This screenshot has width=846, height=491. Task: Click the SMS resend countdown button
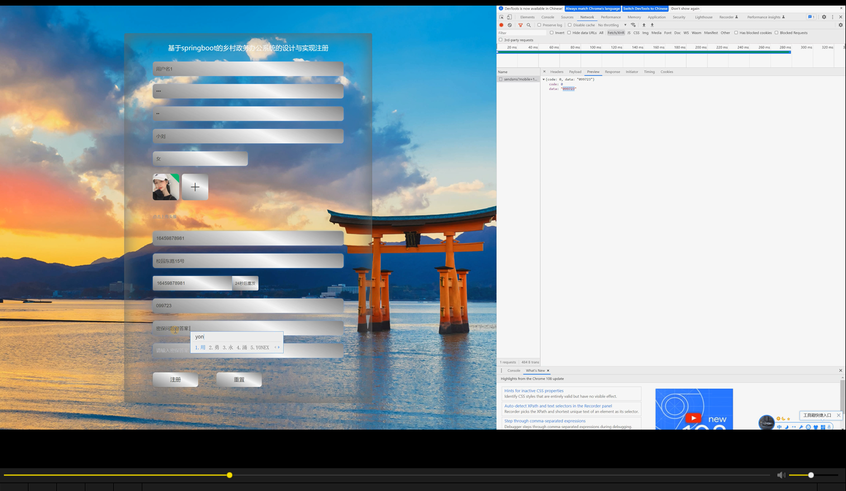[x=245, y=283]
